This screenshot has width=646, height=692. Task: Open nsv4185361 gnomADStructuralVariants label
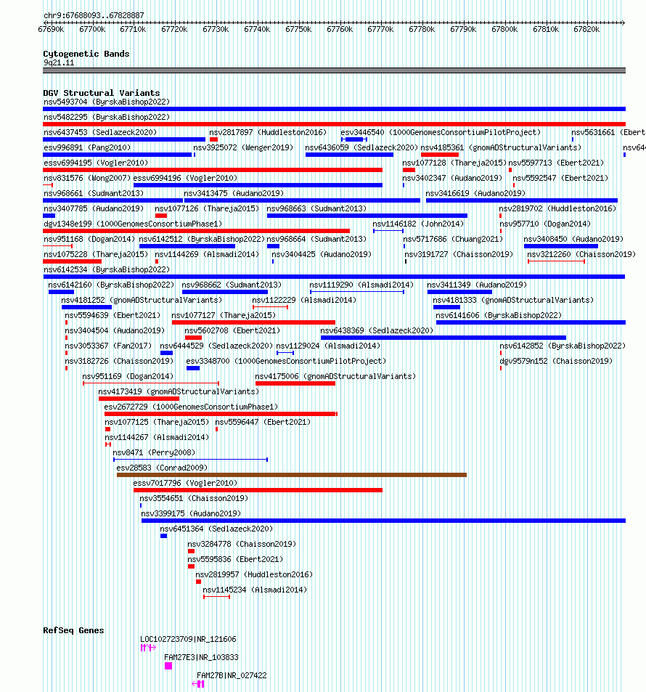[501, 147]
